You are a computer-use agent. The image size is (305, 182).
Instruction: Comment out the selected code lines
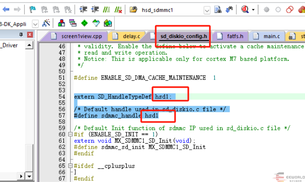click(x=107, y=10)
